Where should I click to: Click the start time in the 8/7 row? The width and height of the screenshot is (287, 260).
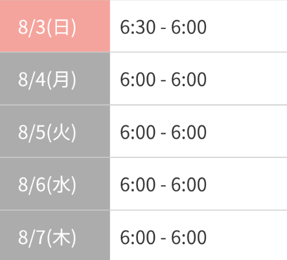[138, 238]
